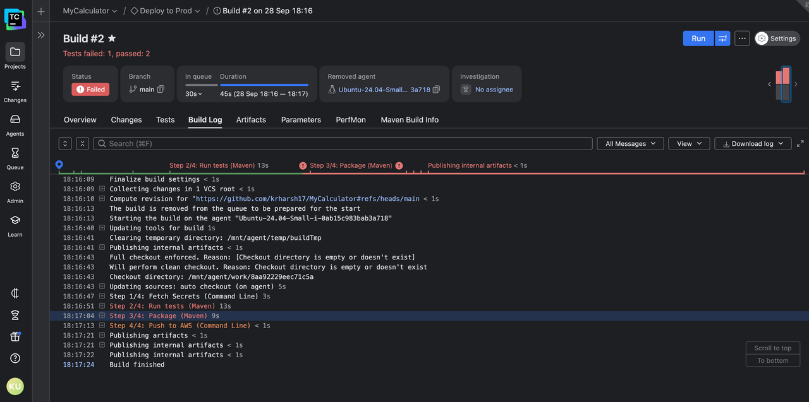The height and width of the screenshot is (402, 809).
Task: Copy the main branch name icon
Action: click(x=161, y=90)
